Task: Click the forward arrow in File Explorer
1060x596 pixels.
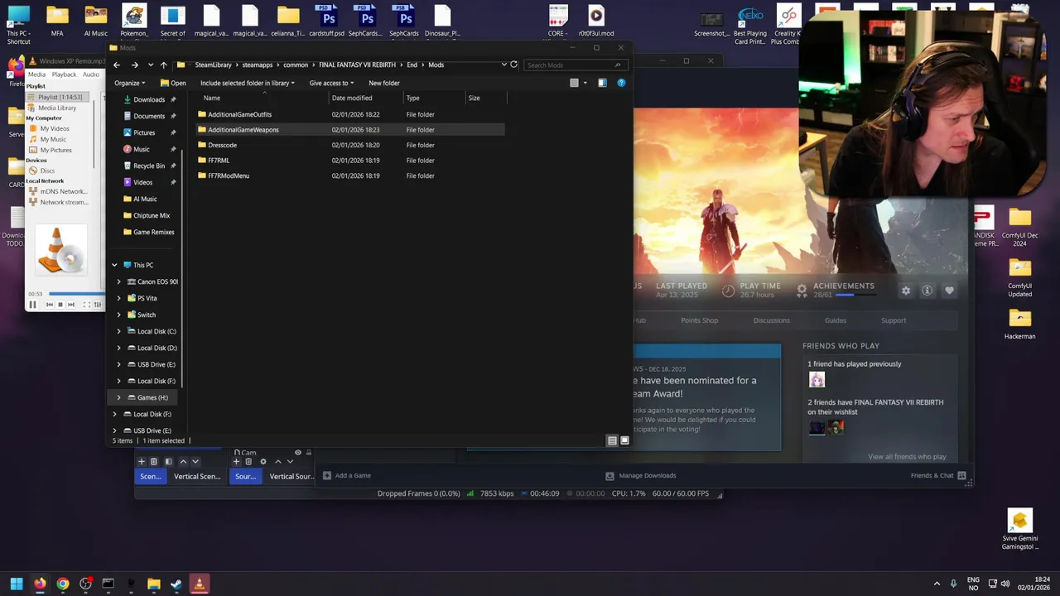Action: pyautogui.click(x=134, y=65)
